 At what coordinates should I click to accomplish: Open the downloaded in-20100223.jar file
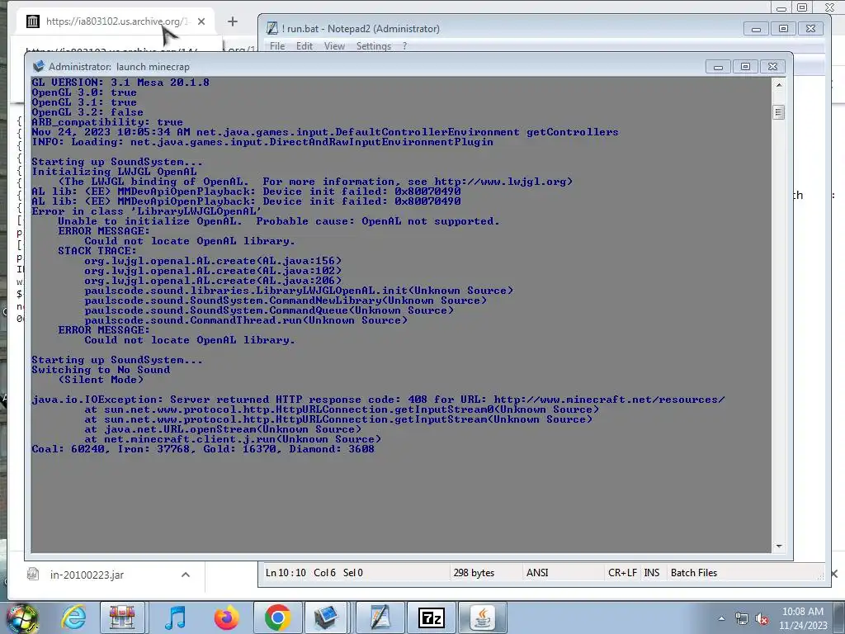[87, 575]
